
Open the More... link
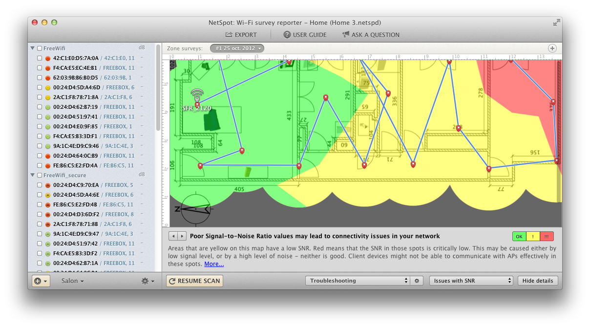214,264
